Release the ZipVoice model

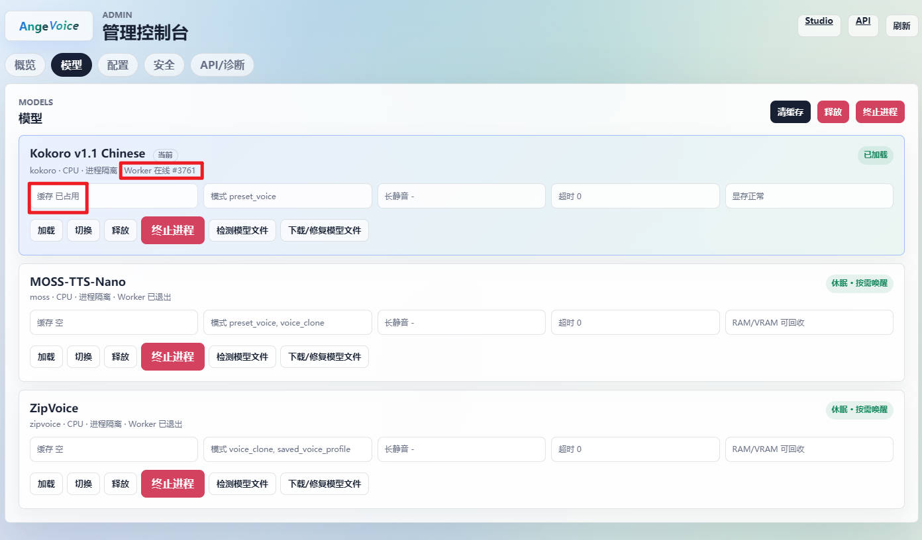pos(121,484)
